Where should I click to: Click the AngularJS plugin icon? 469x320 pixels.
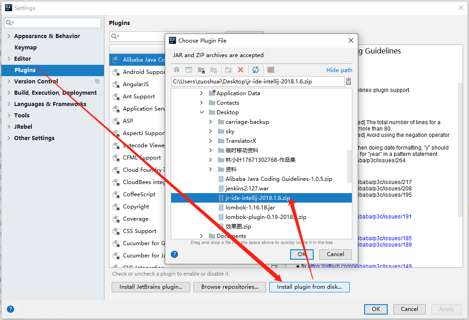pos(116,84)
